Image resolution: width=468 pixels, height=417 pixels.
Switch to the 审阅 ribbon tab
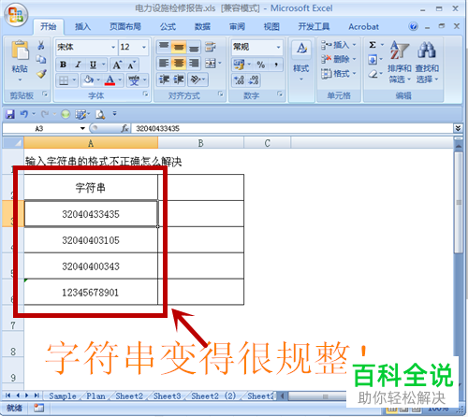coord(237,27)
